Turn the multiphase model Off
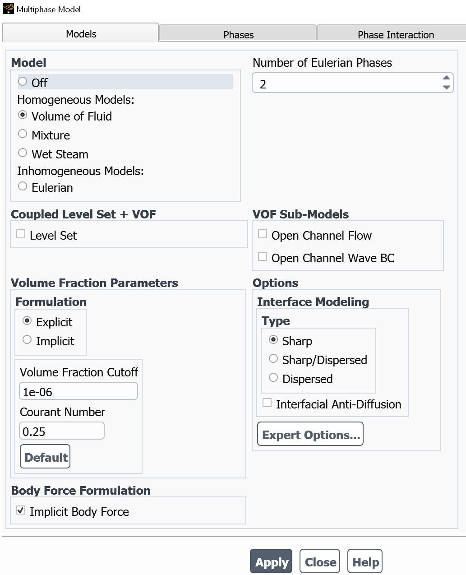466x575 pixels. tap(23, 82)
